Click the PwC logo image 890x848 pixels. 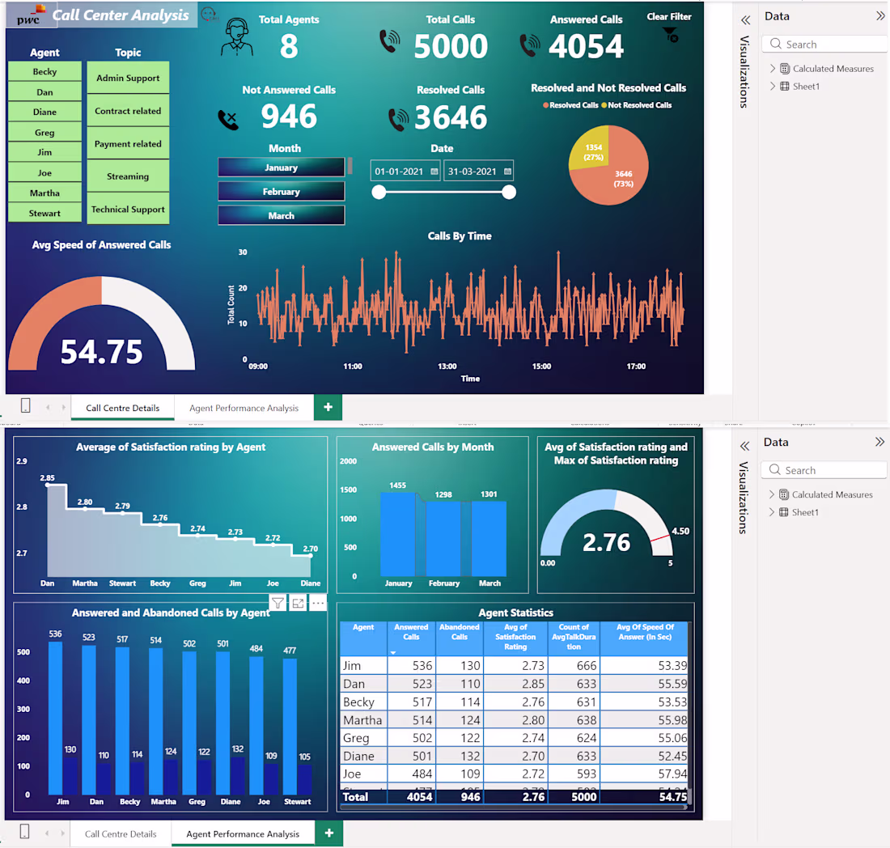click(30, 15)
